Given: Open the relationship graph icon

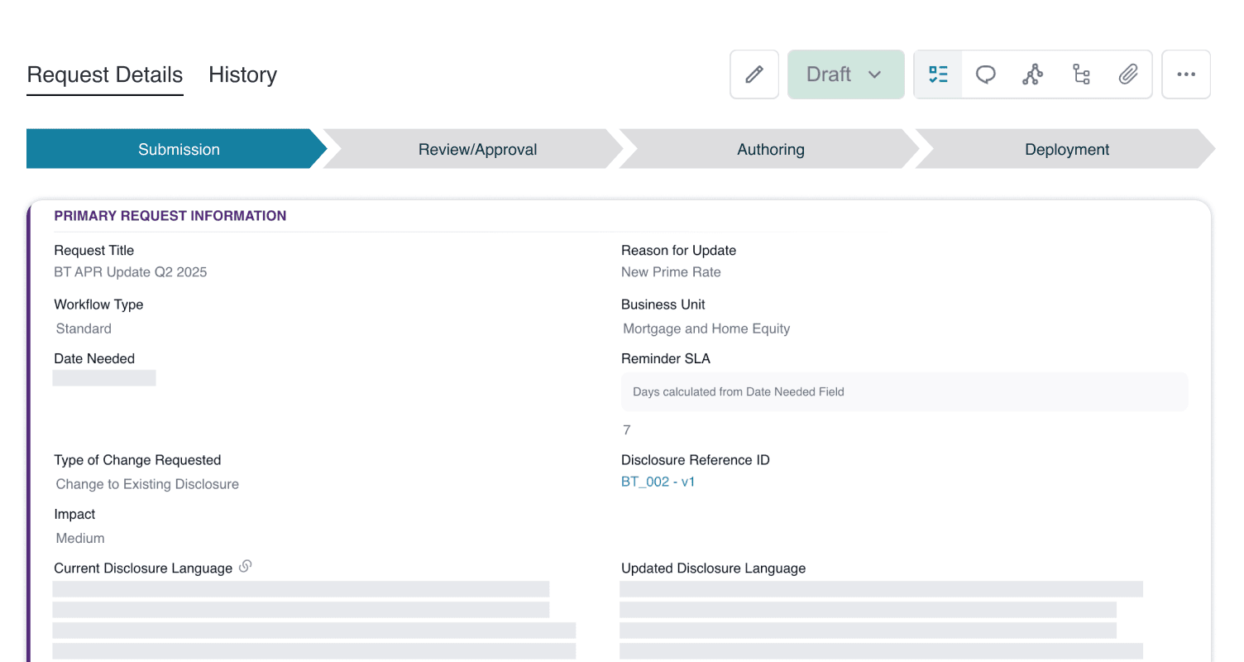Looking at the screenshot, I should click(x=1032, y=74).
